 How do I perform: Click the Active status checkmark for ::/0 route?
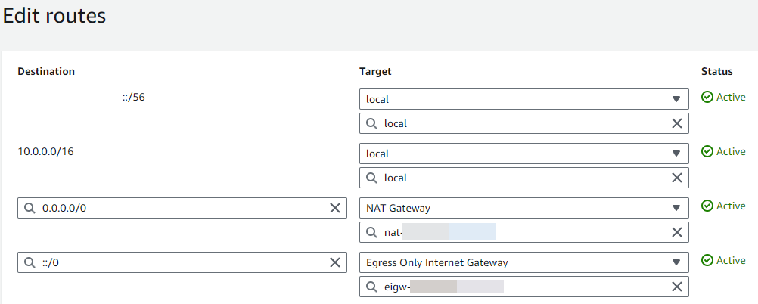707,260
